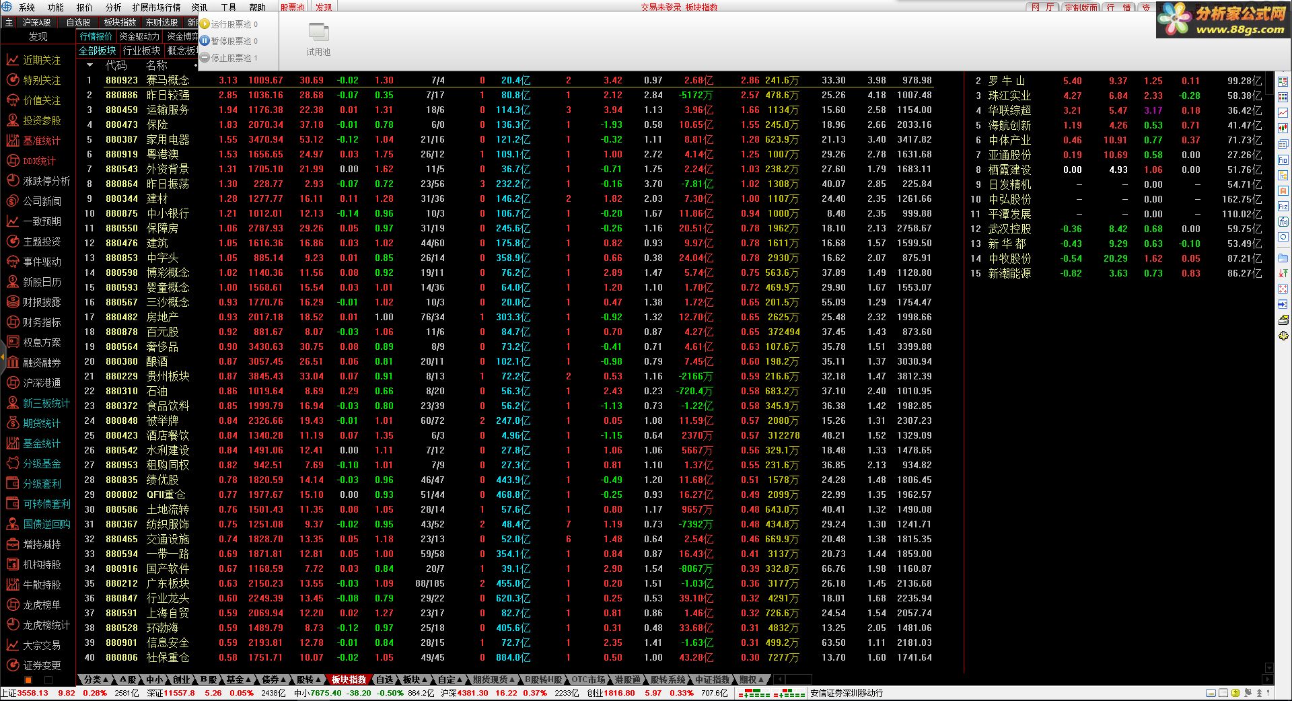Click application logo icon in menu bar

click(x=7, y=7)
